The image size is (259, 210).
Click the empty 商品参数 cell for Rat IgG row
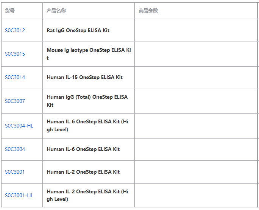(196, 30)
